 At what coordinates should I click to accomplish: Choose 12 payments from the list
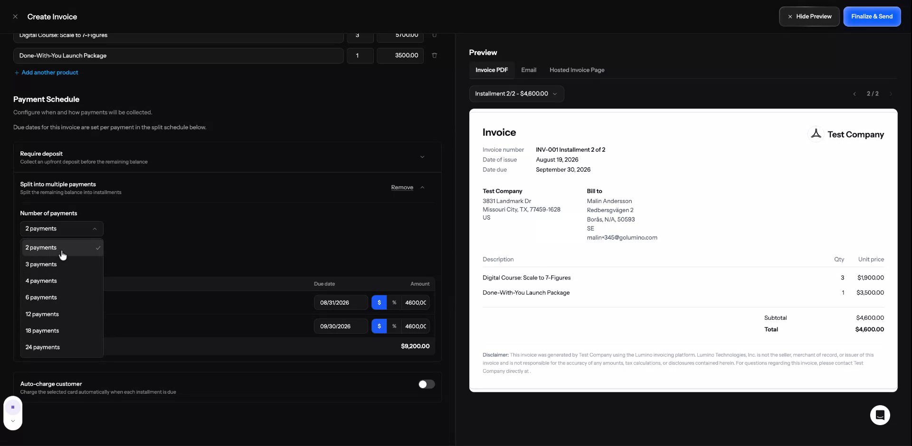[62, 314]
